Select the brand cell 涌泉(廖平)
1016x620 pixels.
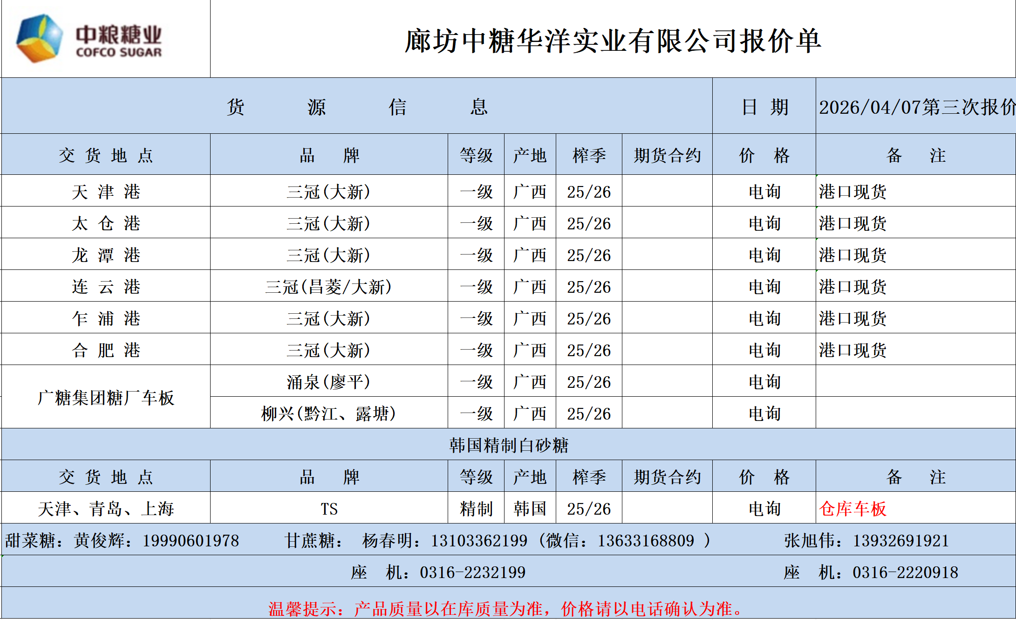329,382
